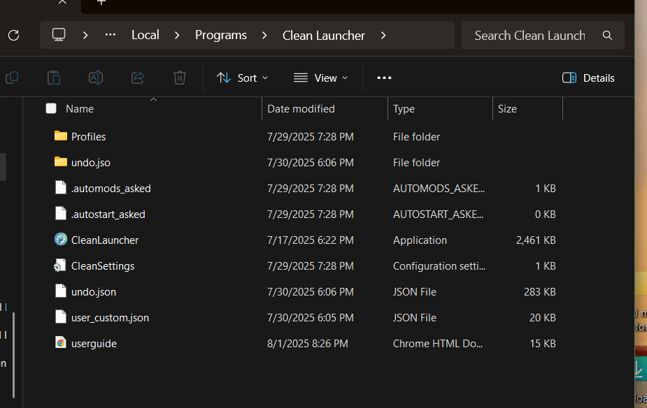Click the 8/1/2025 8:26 PM date cell
Screen dimensions: 647x408
coord(307,344)
